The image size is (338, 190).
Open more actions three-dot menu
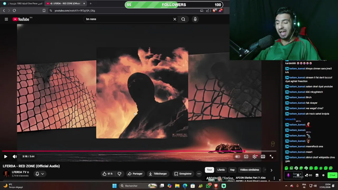click(x=199, y=174)
